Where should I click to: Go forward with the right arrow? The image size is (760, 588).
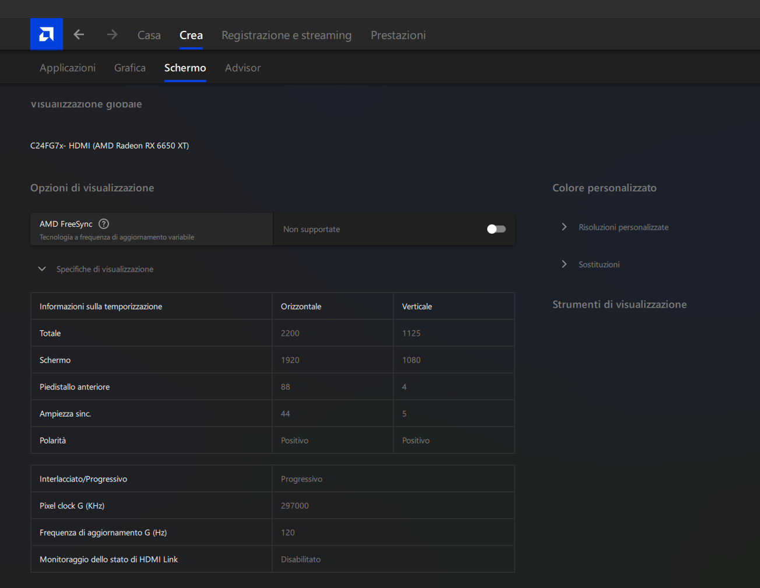[x=112, y=34]
